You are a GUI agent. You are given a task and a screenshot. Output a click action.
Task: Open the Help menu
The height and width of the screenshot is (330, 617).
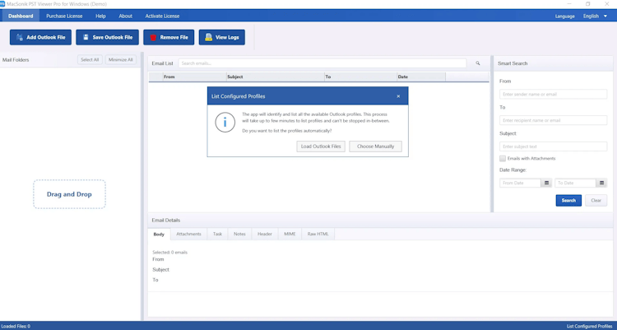pyautogui.click(x=100, y=16)
